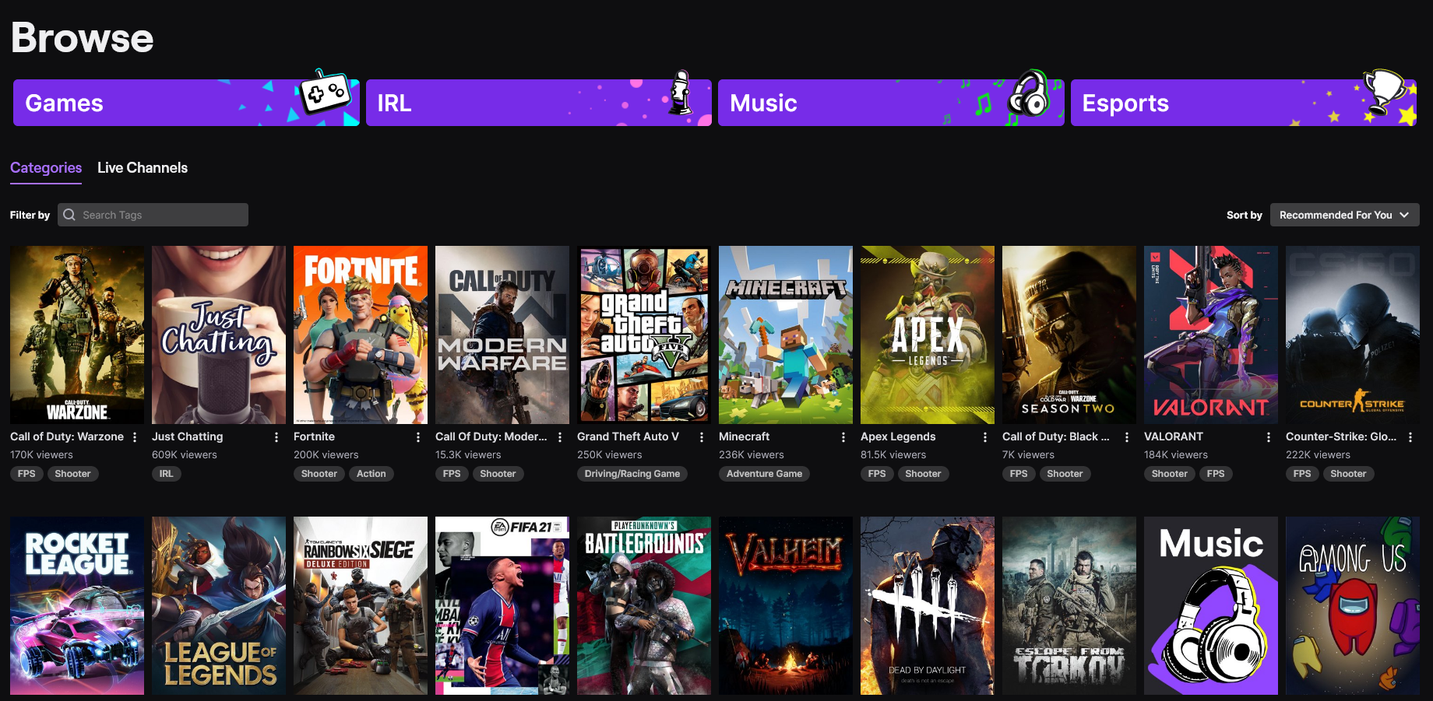The width and height of the screenshot is (1433, 701).
Task: Expand options on the Apex Legends card
Action: 984,436
